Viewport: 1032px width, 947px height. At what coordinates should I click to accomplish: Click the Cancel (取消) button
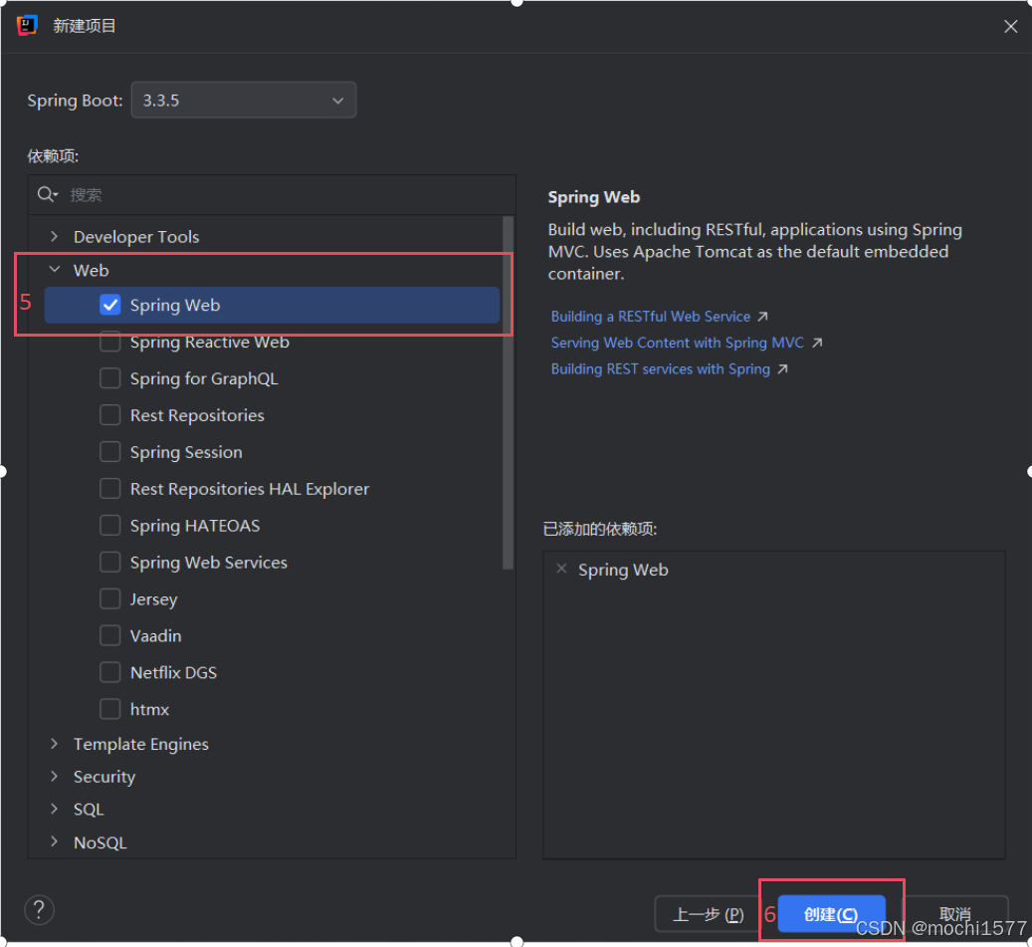(955, 914)
